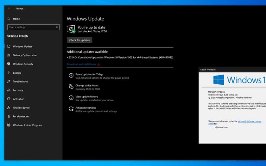
Task: Open Advanced options for updates
Action: pos(86,108)
